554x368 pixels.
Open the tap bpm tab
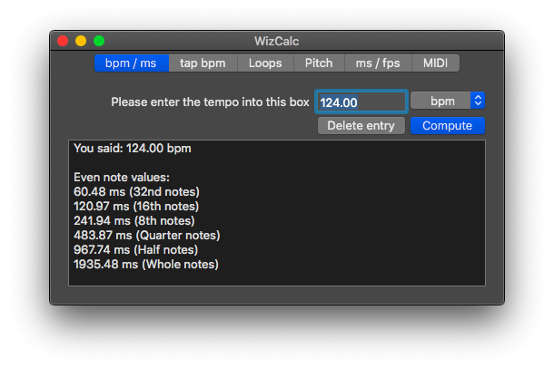pos(203,63)
